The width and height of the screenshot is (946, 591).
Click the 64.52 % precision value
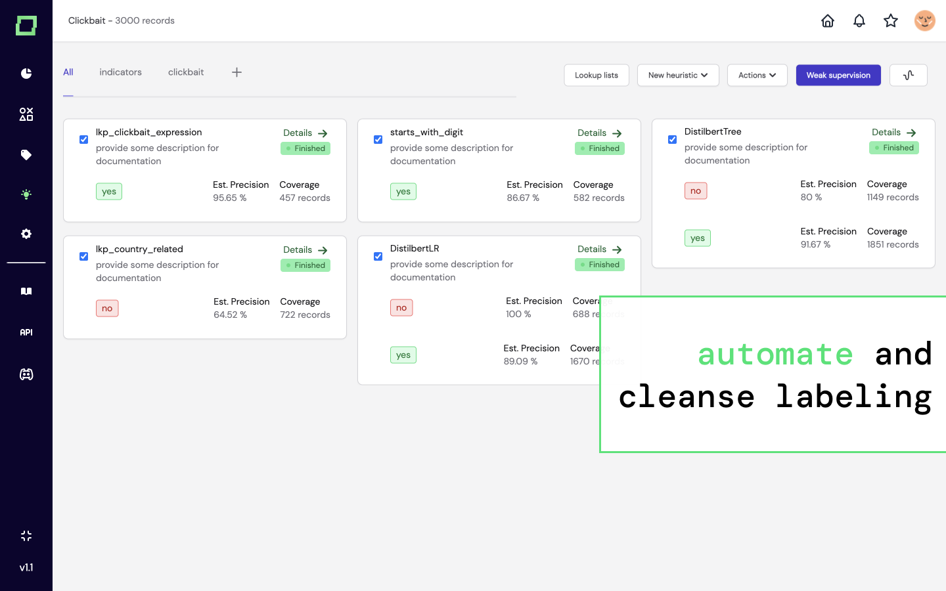coord(230,315)
